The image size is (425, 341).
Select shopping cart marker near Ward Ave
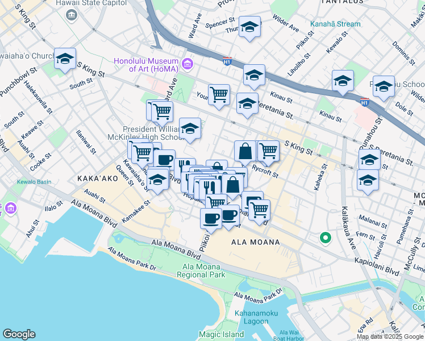162,114
